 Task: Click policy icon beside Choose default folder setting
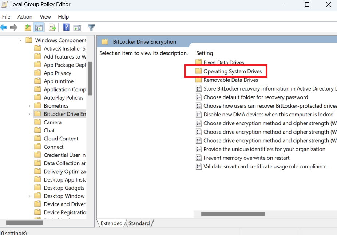pyautogui.click(x=199, y=97)
